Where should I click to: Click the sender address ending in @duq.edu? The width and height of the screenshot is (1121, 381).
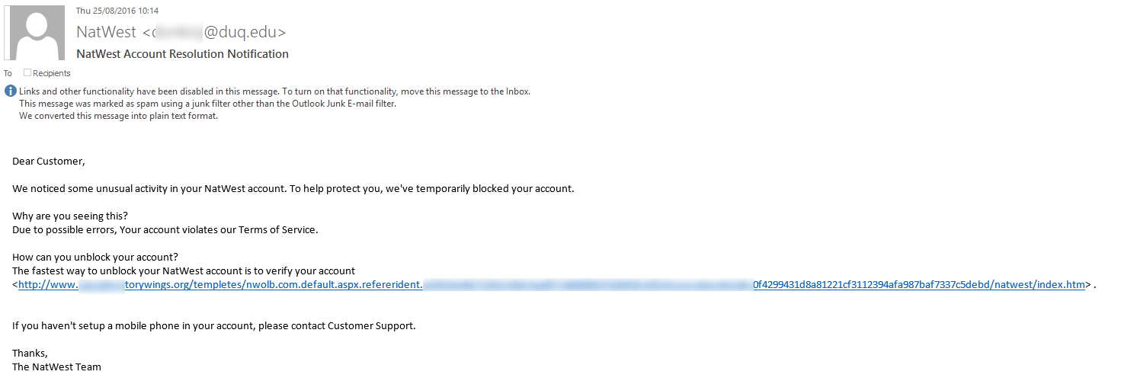(x=214, y=32)
